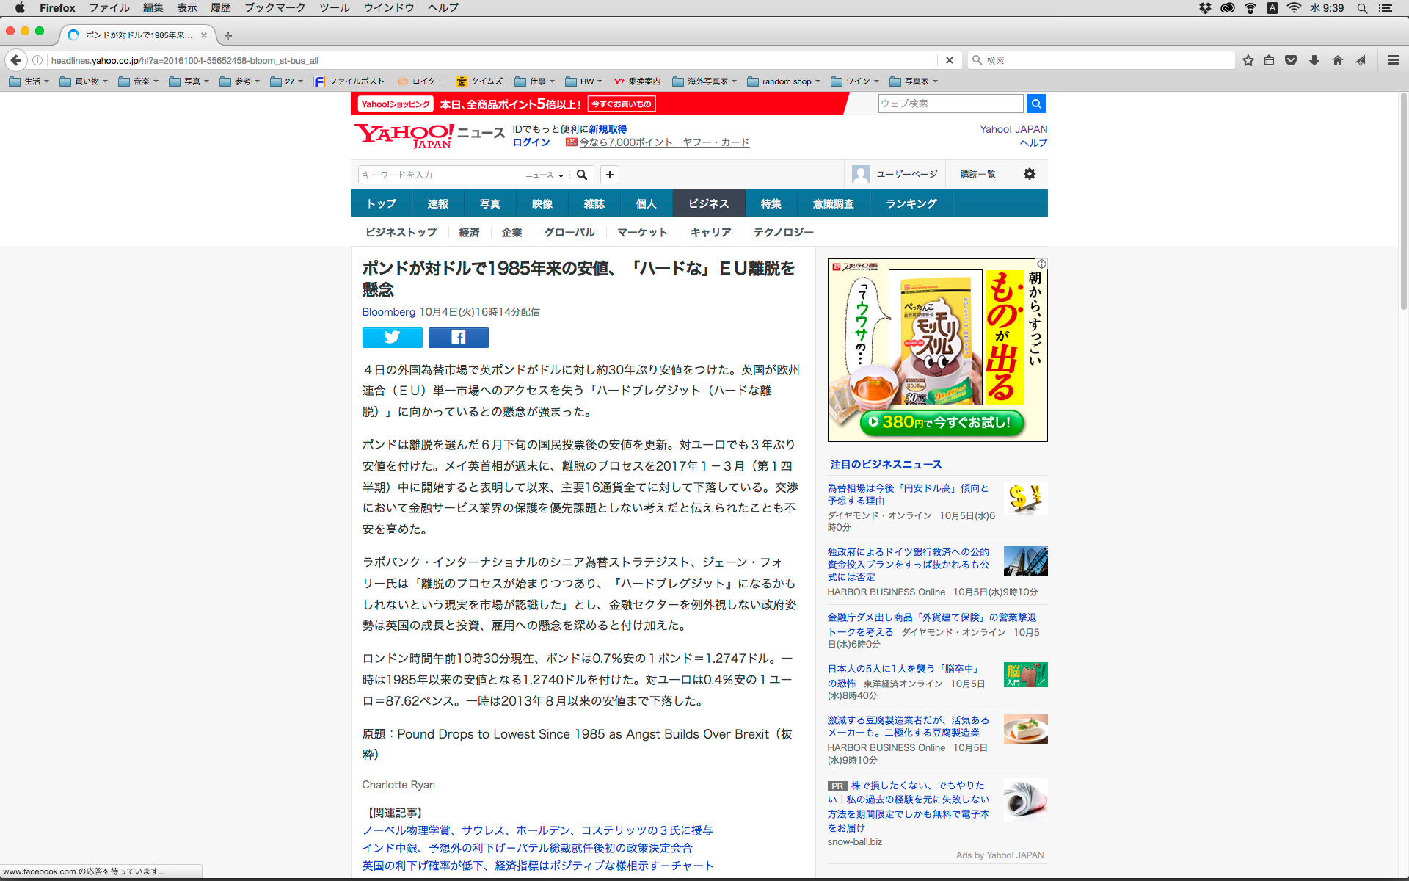Click the Yahoo settings gear icon
Screen dimensions: 1409x881
[x=1029, y=174]
